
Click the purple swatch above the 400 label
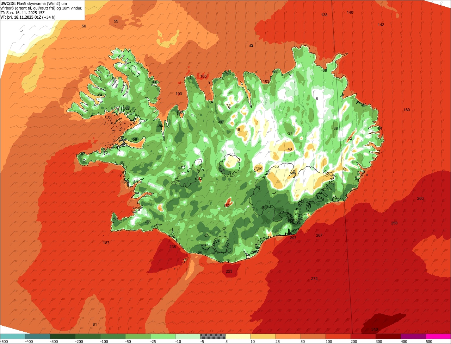coord(413,336)
